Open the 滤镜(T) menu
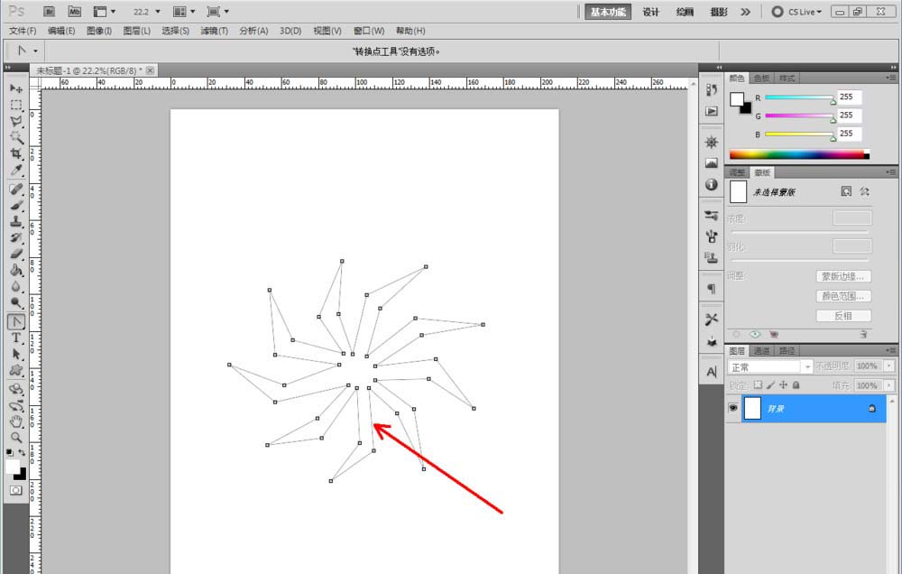Viewport: 902px width, 574px height. pyautogui.click(x=214, y=31)
